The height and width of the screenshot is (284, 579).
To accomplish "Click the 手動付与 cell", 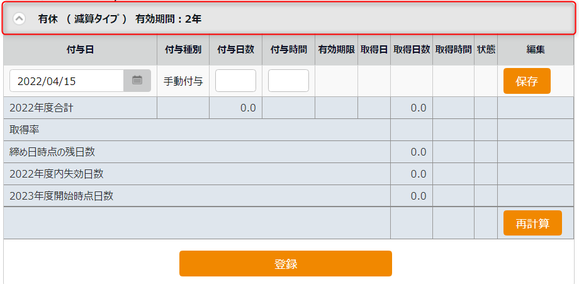I will [183, 81].
